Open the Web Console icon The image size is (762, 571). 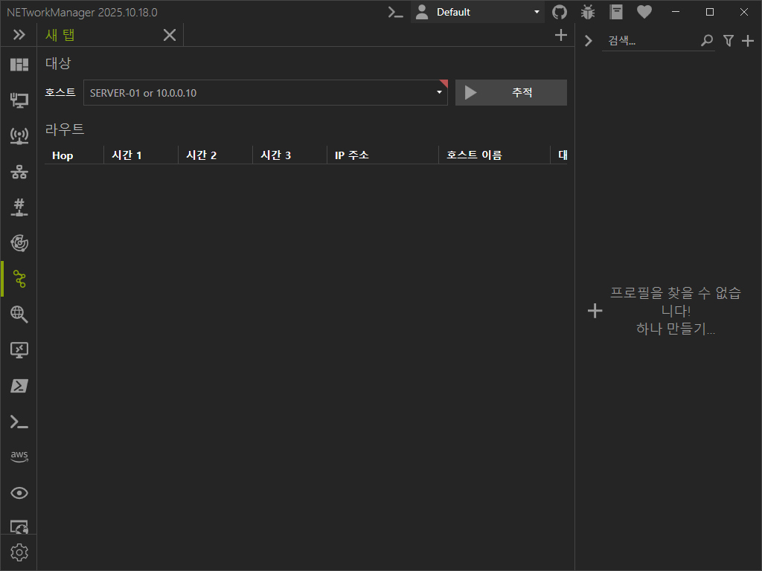tap(19, 527)
